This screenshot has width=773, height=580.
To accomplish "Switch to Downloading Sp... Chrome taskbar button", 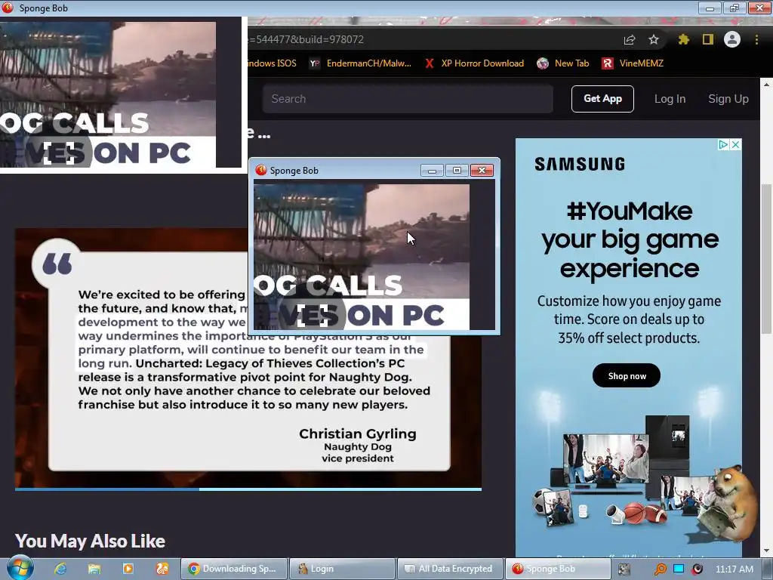I will click(234, 569).
